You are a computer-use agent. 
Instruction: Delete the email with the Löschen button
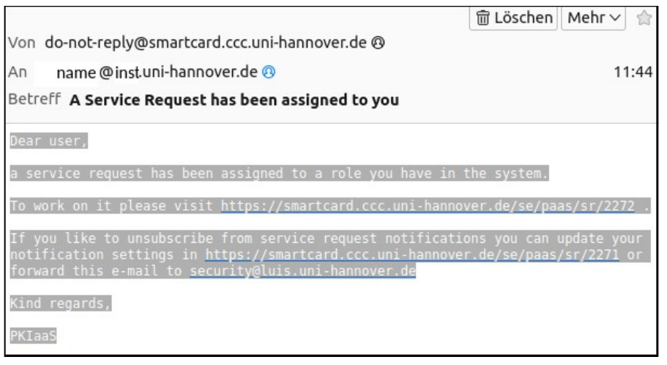pos(513,18)
